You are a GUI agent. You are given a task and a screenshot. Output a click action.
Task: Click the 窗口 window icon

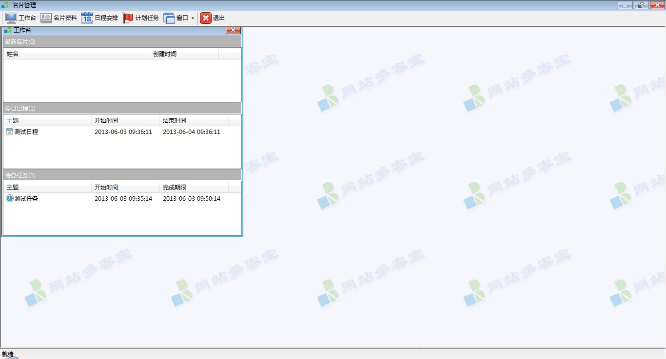[x=169, y=18]
